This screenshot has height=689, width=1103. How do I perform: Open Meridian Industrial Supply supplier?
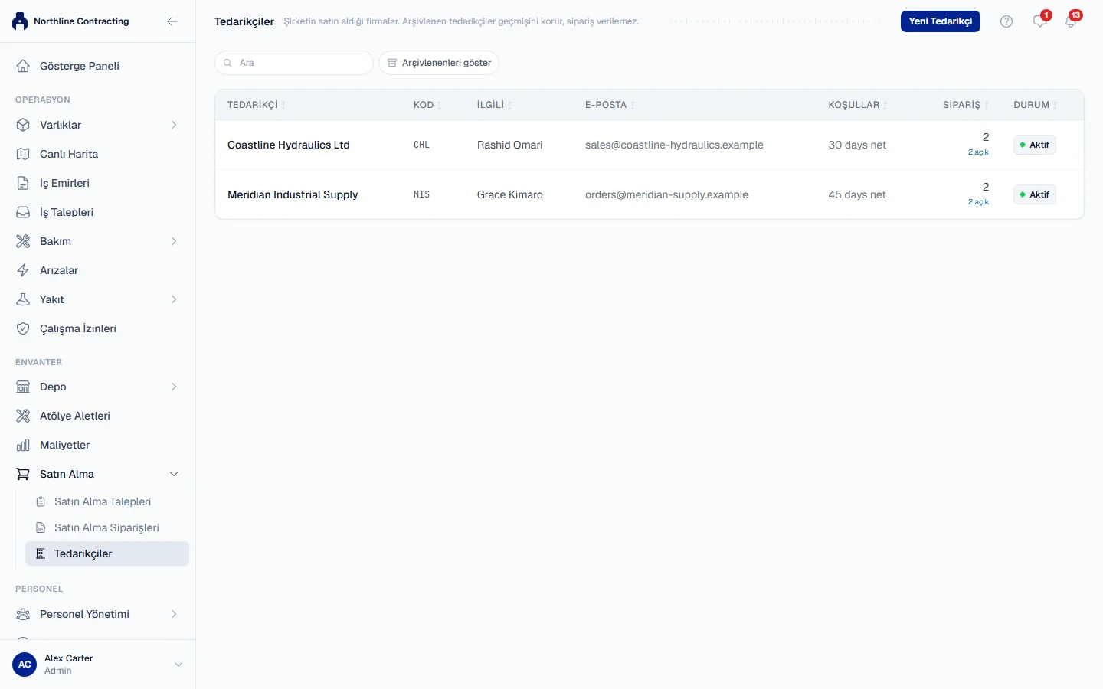coord(293,194)
